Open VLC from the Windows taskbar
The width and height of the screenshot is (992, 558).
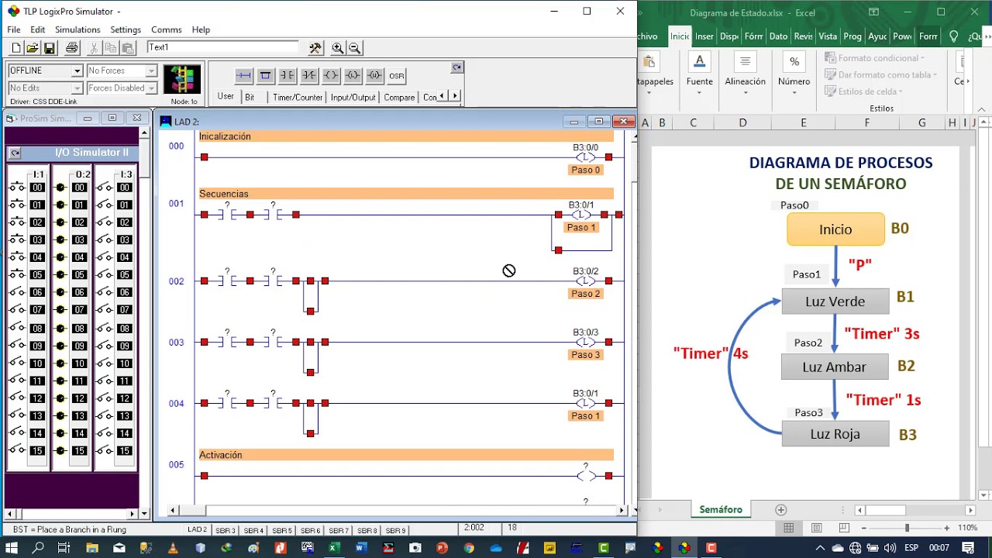pos(173,548)
